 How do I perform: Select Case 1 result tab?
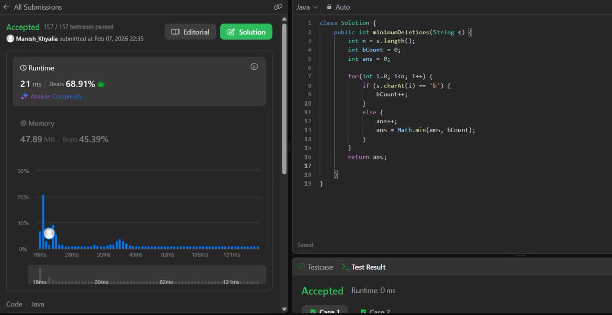(x=324, y=311)
